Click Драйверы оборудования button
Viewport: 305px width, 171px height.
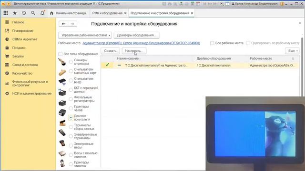pos(136,35)
